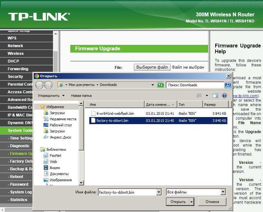Open the view options dropdown arrow

click(x=207, y=96)
